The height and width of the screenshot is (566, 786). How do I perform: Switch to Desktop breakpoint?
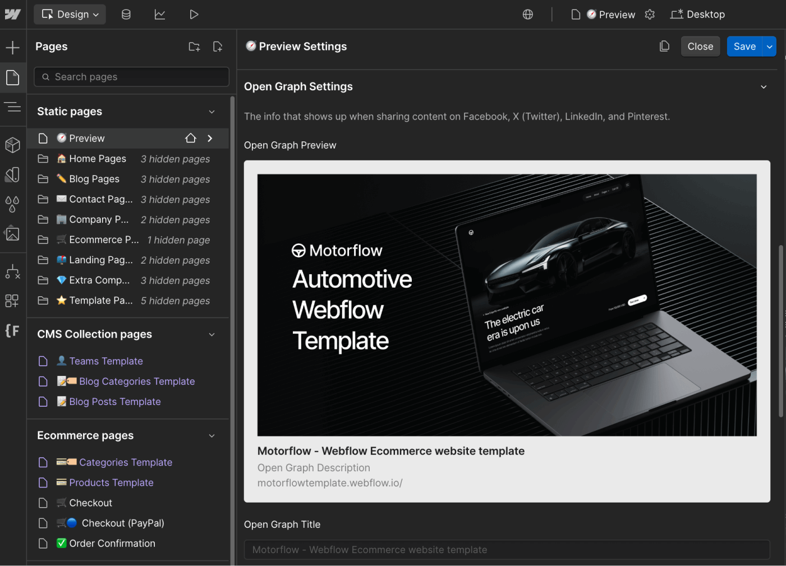coord(697,14)
